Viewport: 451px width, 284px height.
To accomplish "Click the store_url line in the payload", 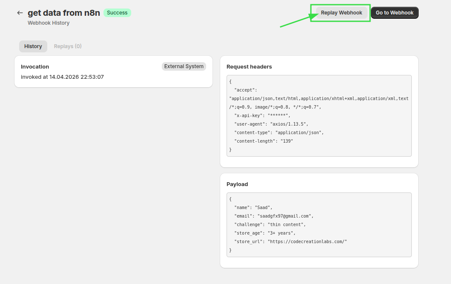I will pos(290,241).
